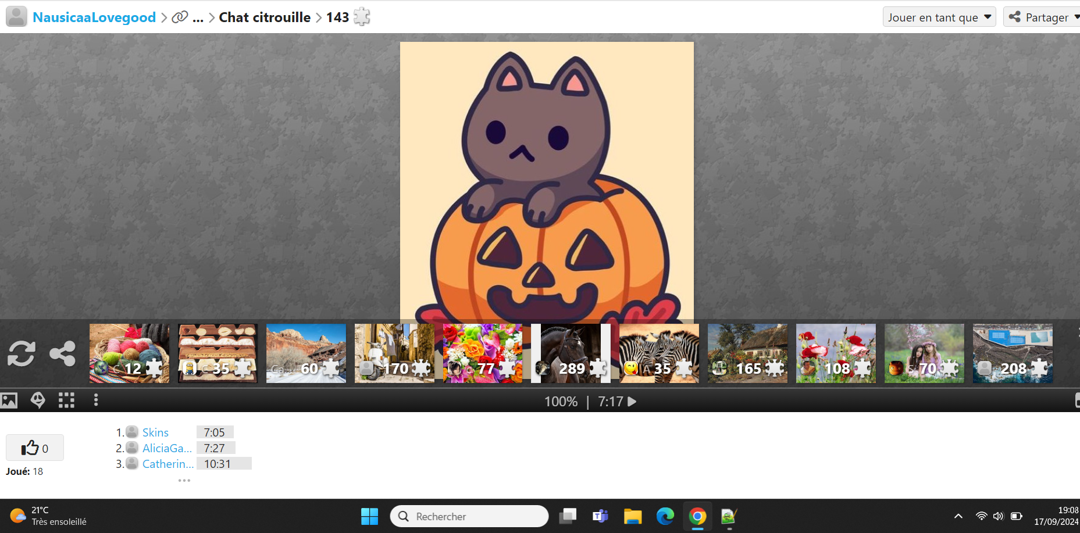The image size is (1080, 533).
Task: Open Task View on the taskbar
Action: (568, 516)
